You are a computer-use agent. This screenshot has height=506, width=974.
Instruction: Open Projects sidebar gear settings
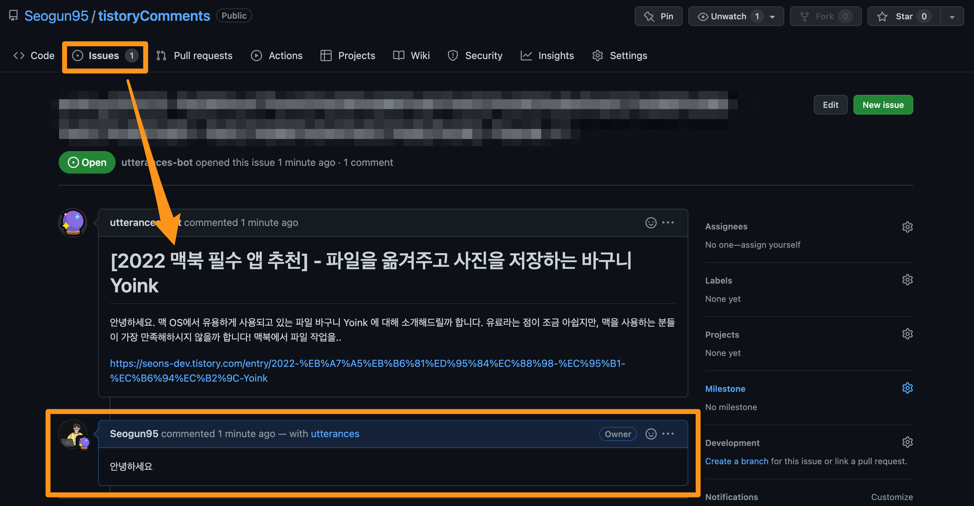point(907,334)
